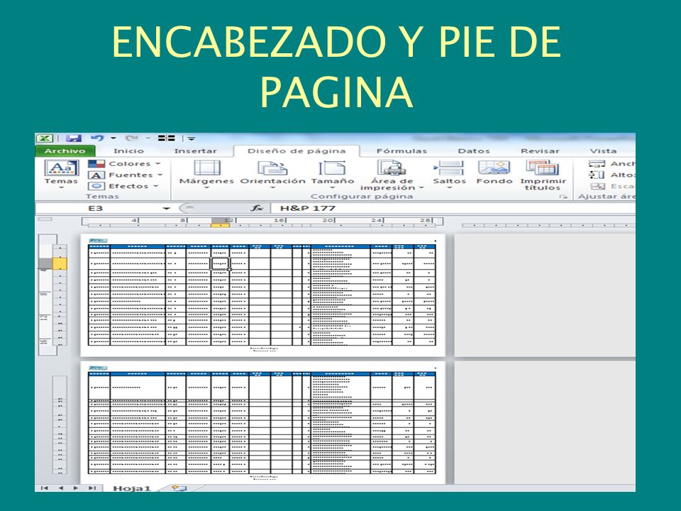Viewport: 681px width, 511px height.
Task: Switch to the Inicio tab
Action: (128, 150)
